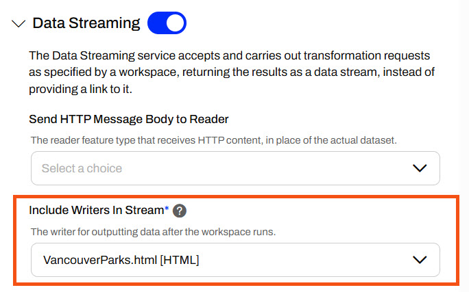The width and height of the screenshot is (469, 292).
Task: Click the white knob of the Data Streaming switch
Action: pos(176,23)
